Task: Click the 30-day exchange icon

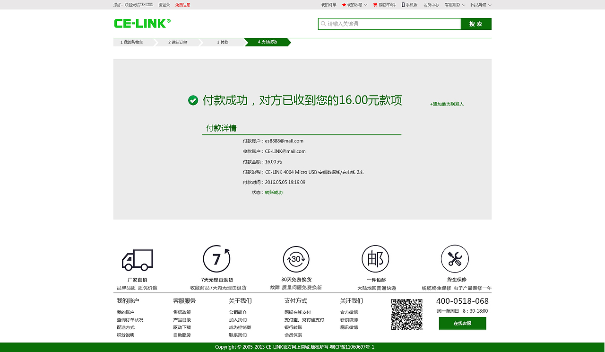Action: coord(296,259)
